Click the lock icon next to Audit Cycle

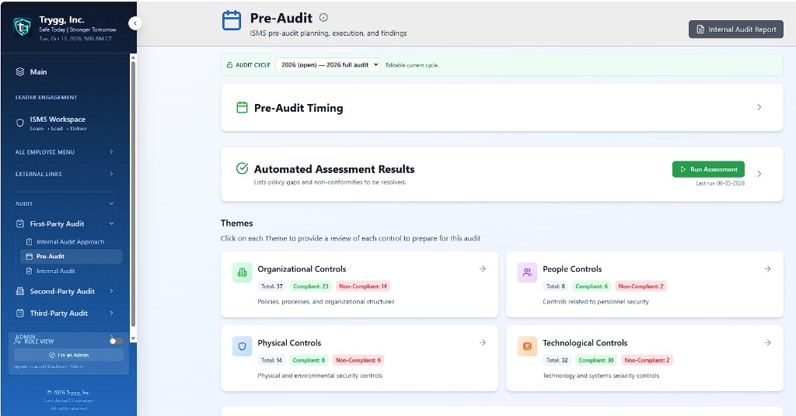(229, 65)
